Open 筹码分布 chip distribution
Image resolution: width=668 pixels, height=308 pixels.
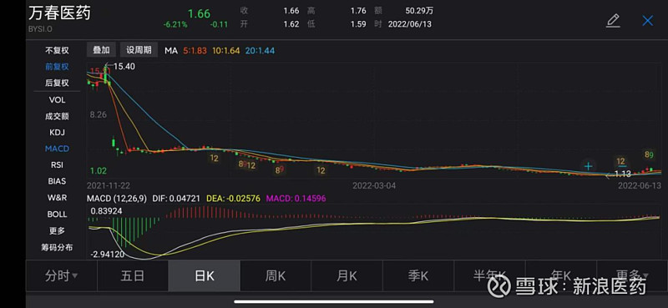[x=57, y=247]
